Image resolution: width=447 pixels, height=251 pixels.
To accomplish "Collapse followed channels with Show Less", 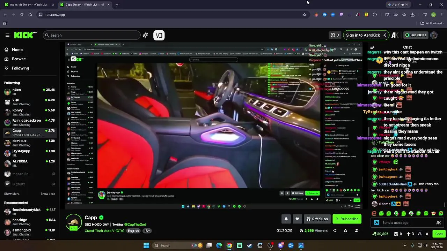I will [48, 194].
